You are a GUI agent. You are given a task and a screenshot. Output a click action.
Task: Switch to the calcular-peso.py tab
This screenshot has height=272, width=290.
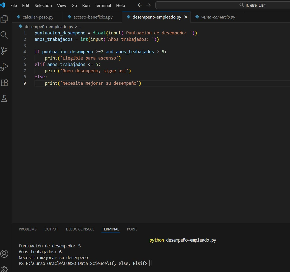coord(38,17)
